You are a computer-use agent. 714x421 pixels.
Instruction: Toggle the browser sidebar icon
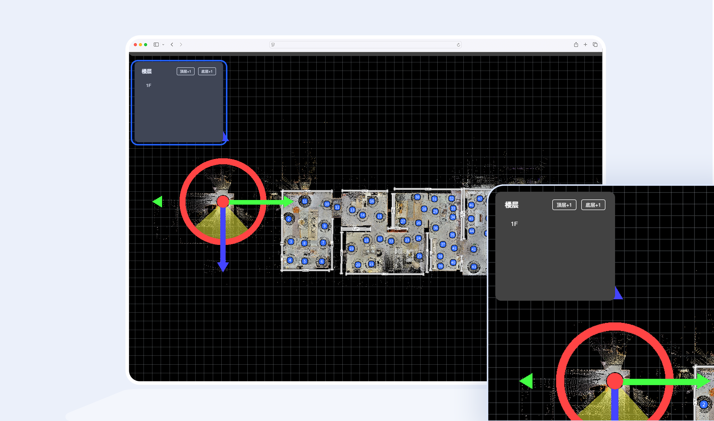click(x=156, y=45)
